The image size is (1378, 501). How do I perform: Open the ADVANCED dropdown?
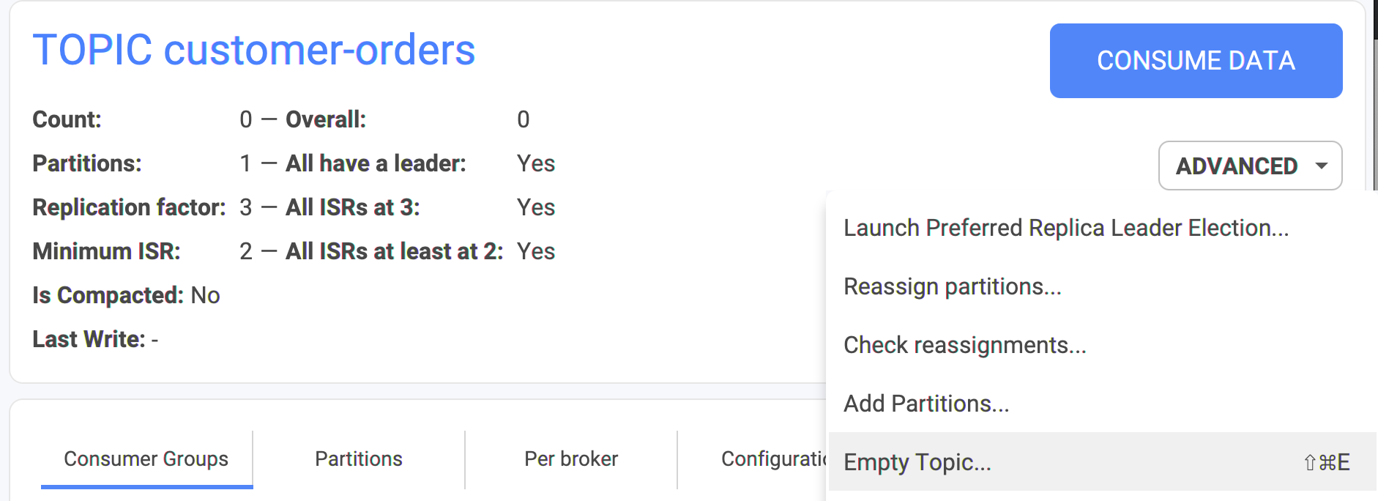click(1250, 166)
